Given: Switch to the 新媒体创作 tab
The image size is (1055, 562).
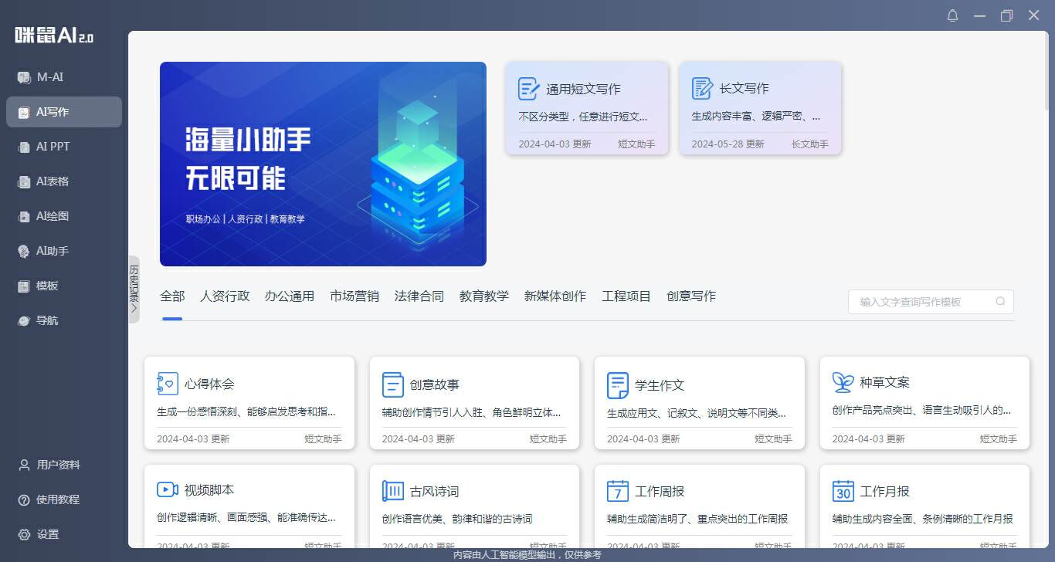Looking at the screenshot, I should coord(555,296).
